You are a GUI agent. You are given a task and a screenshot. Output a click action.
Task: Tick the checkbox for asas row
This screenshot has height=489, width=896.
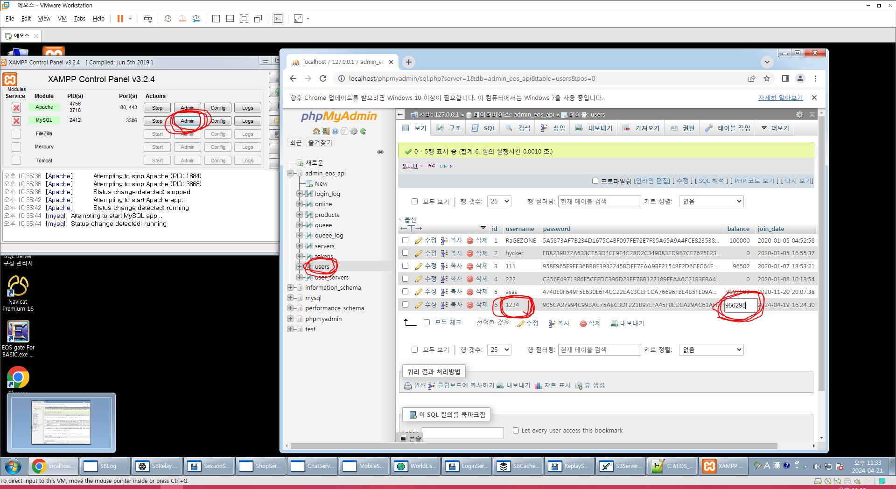[x=405, y=292]
